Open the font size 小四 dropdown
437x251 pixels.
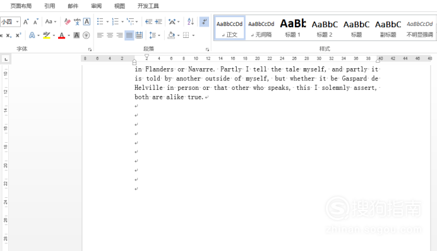(x=17, y=21)
